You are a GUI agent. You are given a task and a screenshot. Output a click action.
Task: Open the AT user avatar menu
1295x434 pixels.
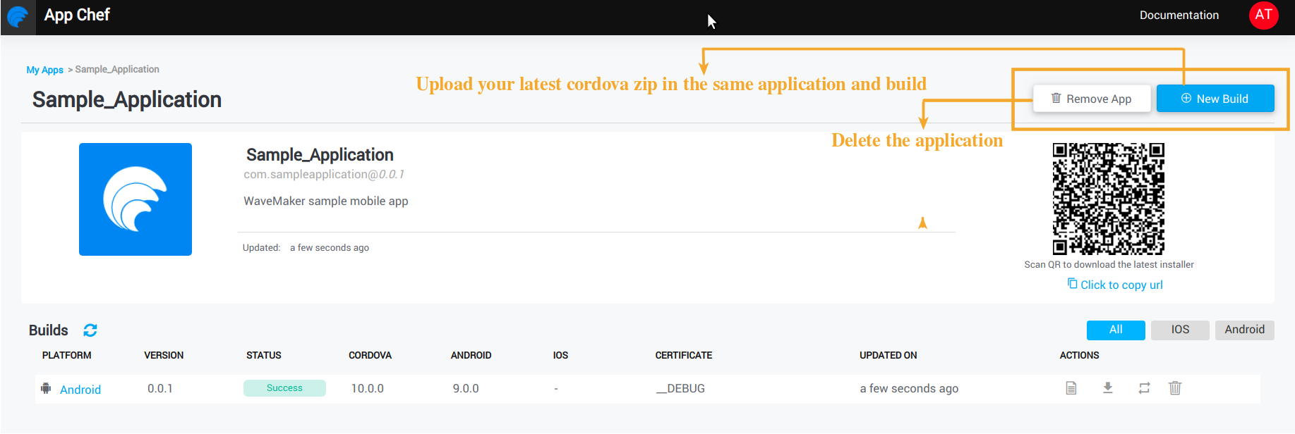point(1263,15)
